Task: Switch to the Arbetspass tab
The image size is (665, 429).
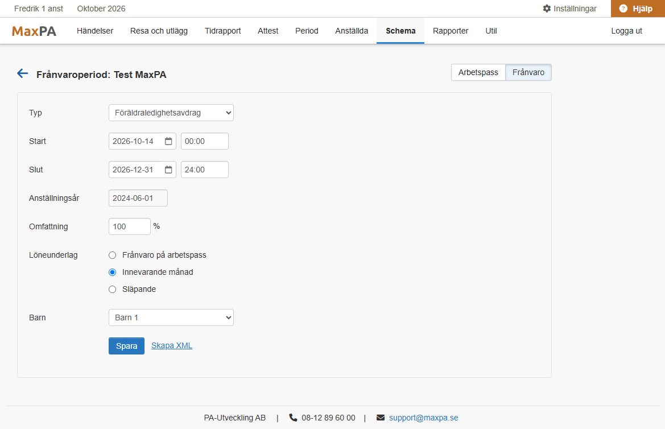Action: 478,72
